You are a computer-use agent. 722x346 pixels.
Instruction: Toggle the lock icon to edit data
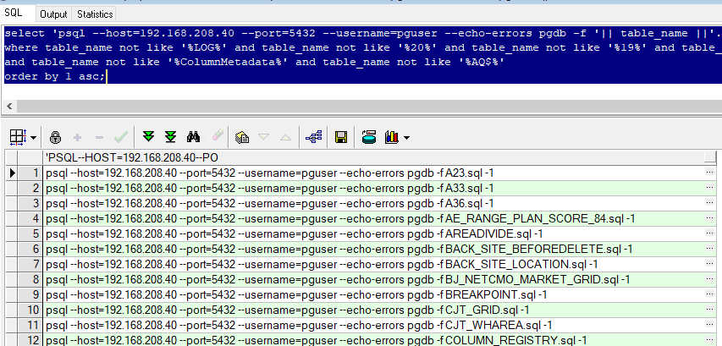(55, 137)
